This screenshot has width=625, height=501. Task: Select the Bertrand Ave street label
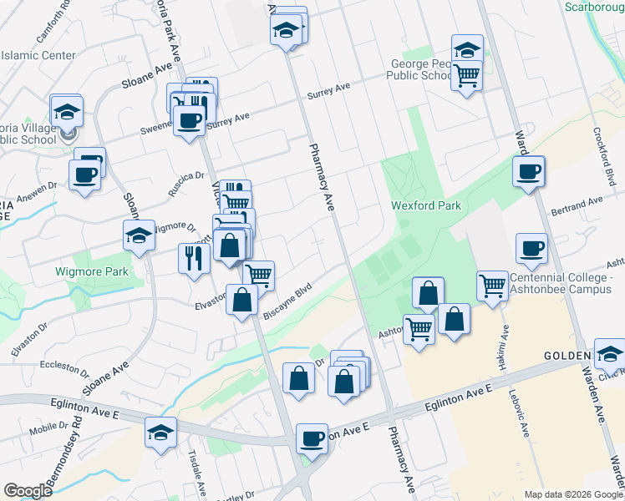577,206
